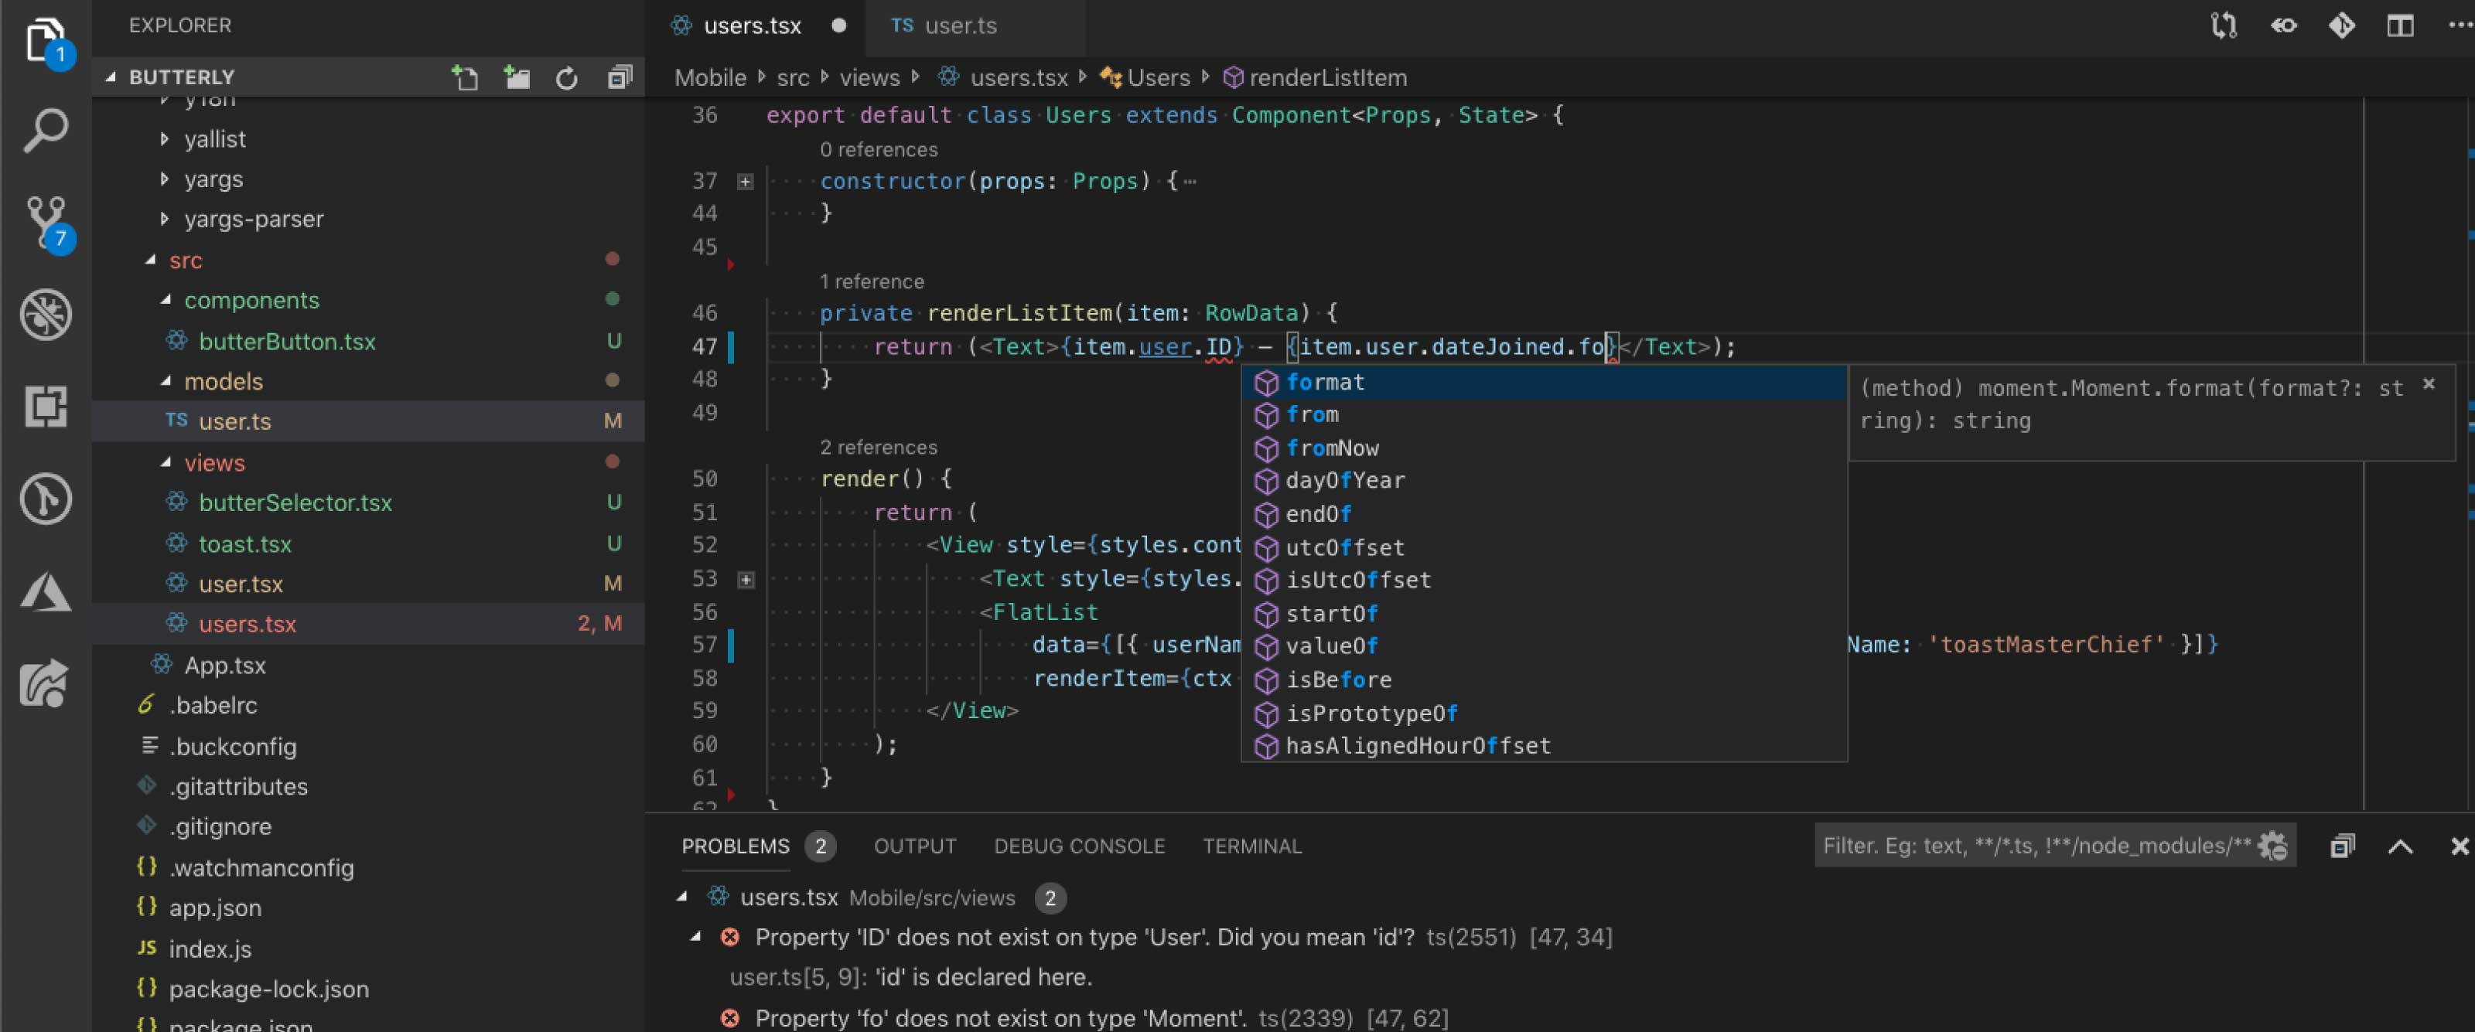This screenshot has width=2475, height=1032.
Task: Collapse users.tsx problems group
Action: click(682, 897)
